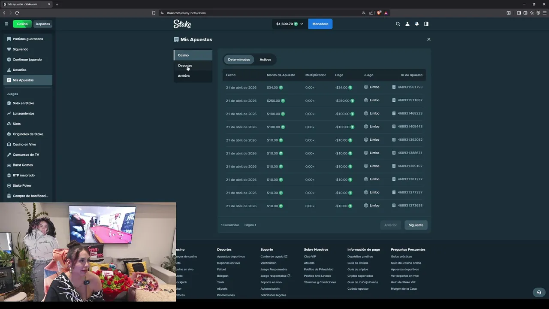Open Centro de ayuda footer link
This screenshot has height=309, width=549.
point(274,257)
